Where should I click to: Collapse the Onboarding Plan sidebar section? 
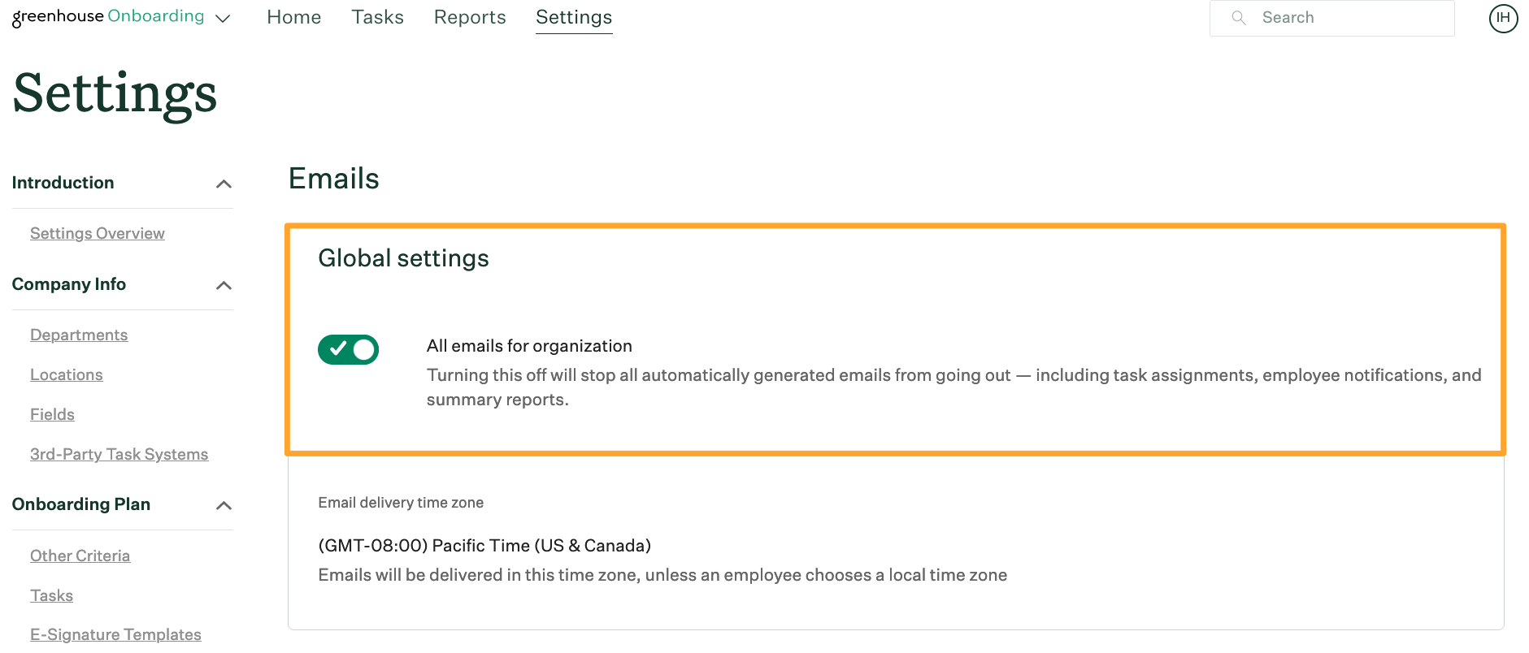(224, 505)
